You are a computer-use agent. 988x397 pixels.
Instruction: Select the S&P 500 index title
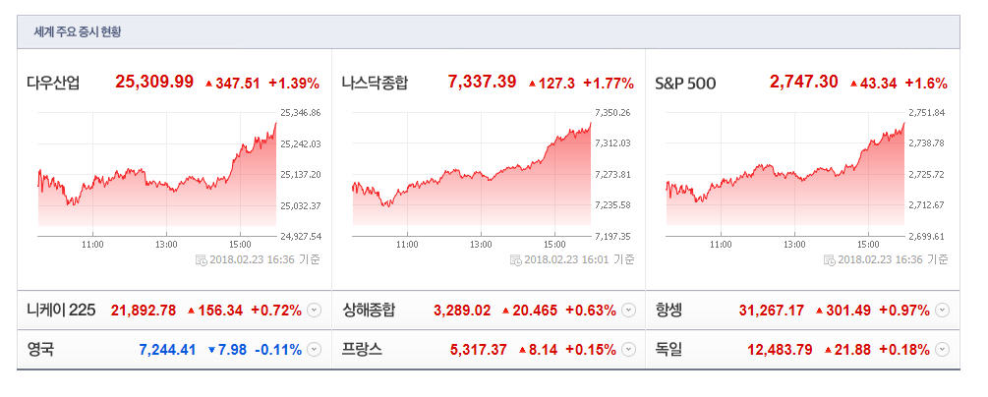click(x=685, y=83)
